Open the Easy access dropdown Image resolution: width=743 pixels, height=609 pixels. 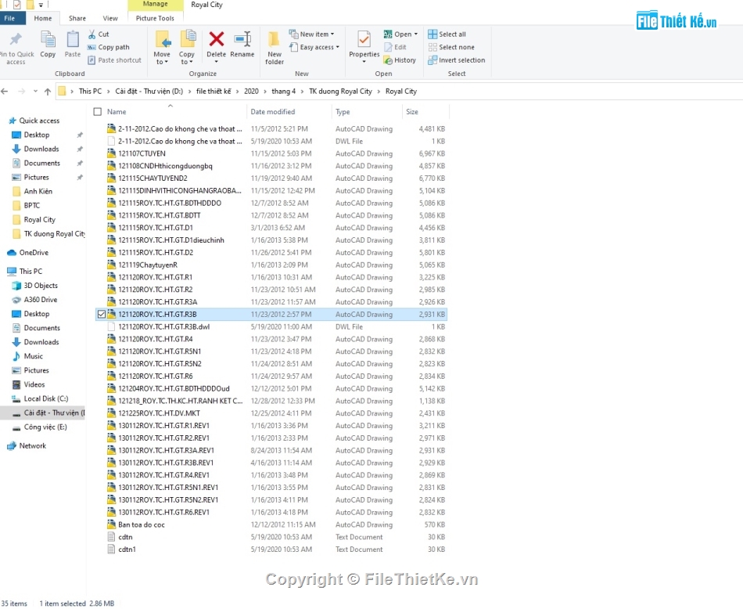(x=314, y=47)
